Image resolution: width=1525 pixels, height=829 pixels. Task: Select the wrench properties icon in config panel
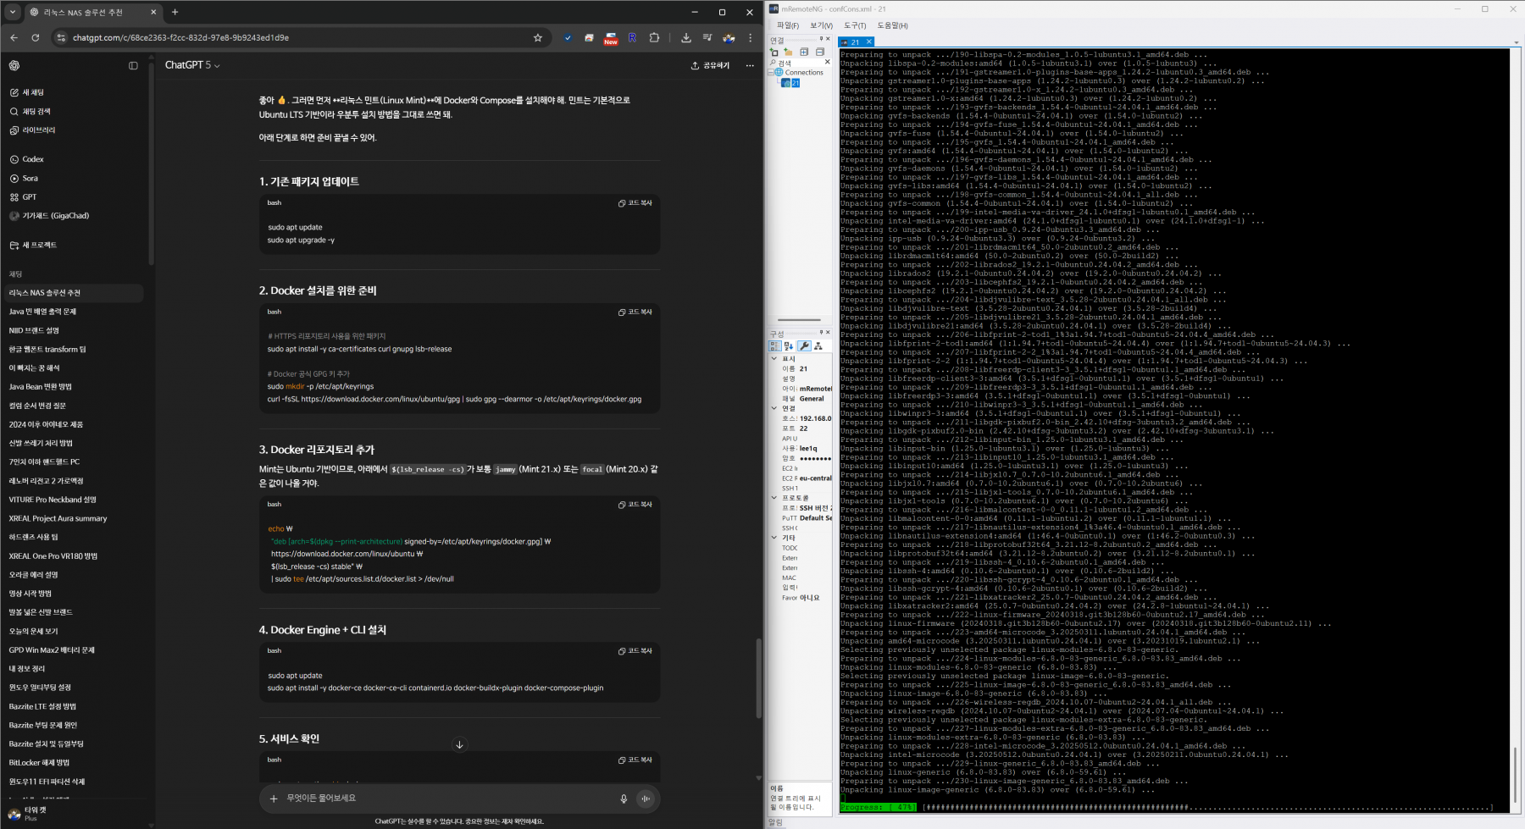(804, 346)
